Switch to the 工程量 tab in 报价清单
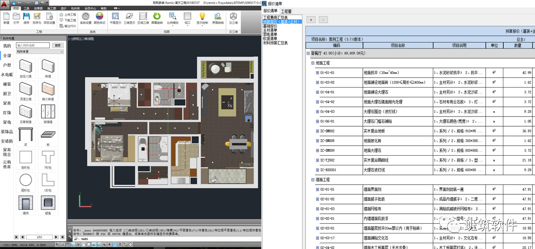 click(x=286, y=11)
